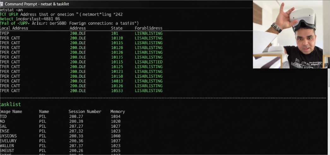Viewport: 330px width, 155px height.
Task: Select the memory value 1060
Action: tap(115, 136)
